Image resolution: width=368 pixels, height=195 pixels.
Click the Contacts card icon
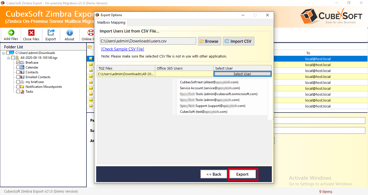coord(22,72)
